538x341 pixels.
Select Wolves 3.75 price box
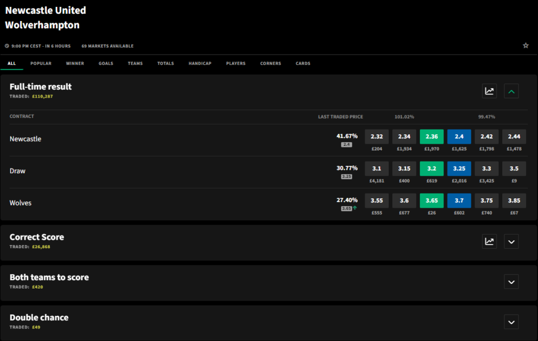point(487,200)
